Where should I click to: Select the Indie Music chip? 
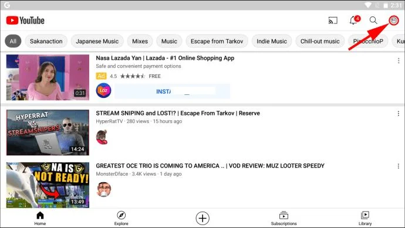(272, 41)
